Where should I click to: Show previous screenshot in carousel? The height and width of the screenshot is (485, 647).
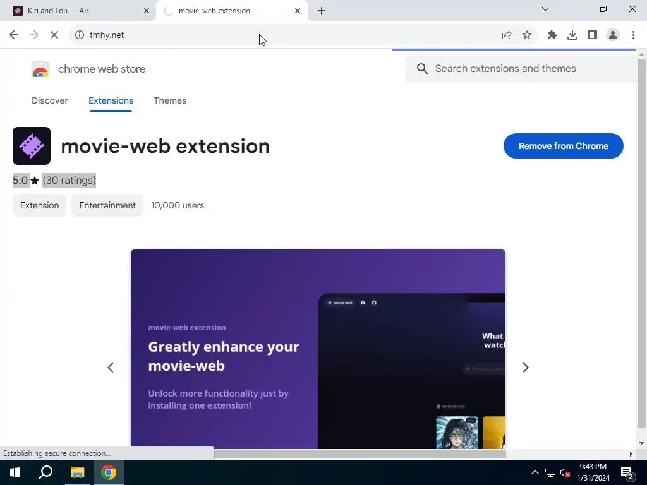point(111,368)
